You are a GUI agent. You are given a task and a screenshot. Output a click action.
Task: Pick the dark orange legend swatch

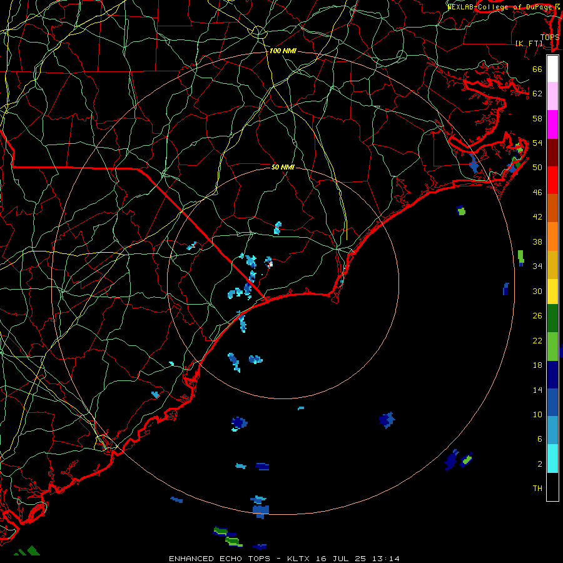(552, 208)
